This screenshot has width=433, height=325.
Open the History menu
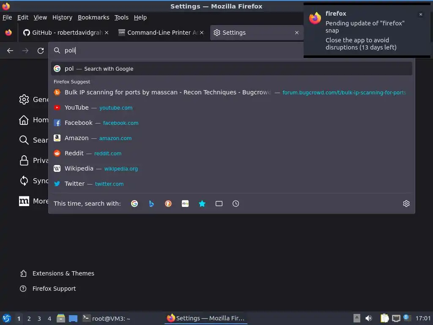tap(63, 17)
